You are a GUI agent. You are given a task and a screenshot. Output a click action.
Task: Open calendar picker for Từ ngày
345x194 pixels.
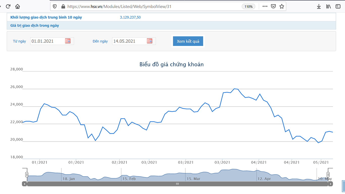point(68,41)
